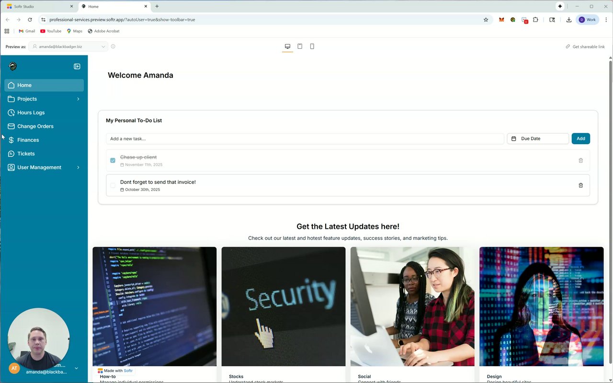Collapse the sidebar with the panel icon

(x=77, y=67)
